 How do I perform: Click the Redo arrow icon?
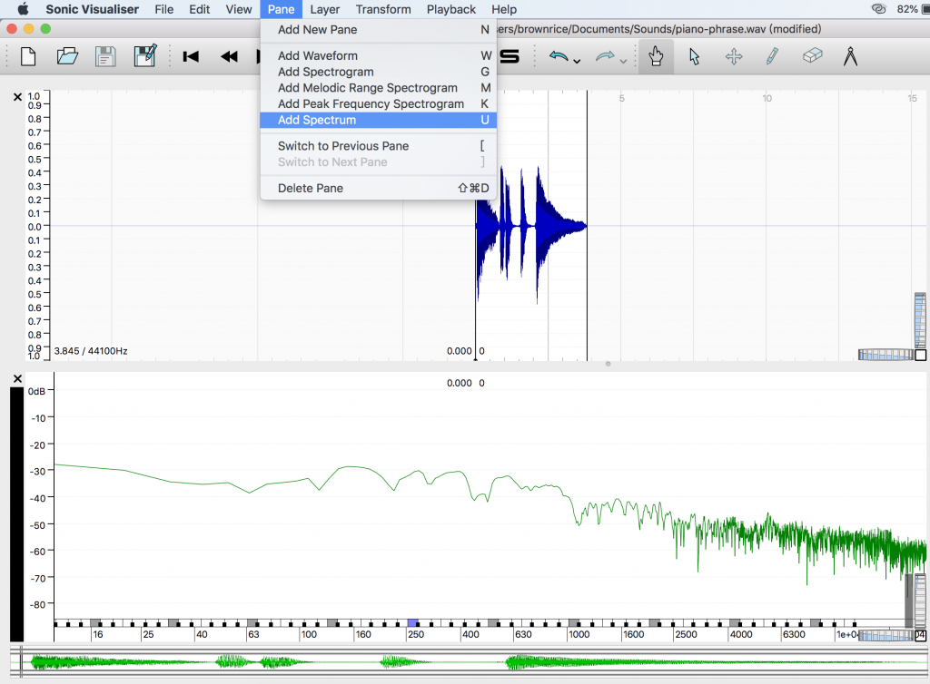click(604, 56)
